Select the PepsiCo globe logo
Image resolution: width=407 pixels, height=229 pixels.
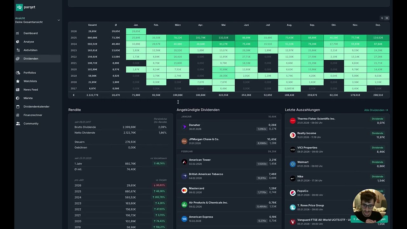click(293, 193)
